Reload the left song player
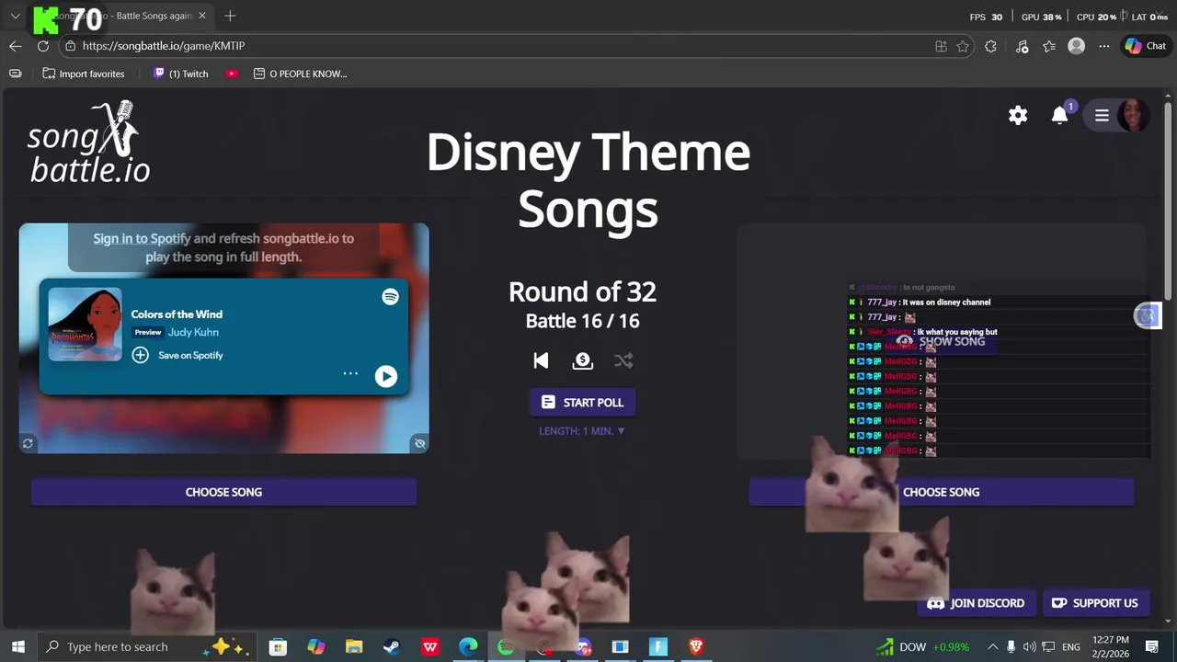1177x662 pixels. point(28,443)
